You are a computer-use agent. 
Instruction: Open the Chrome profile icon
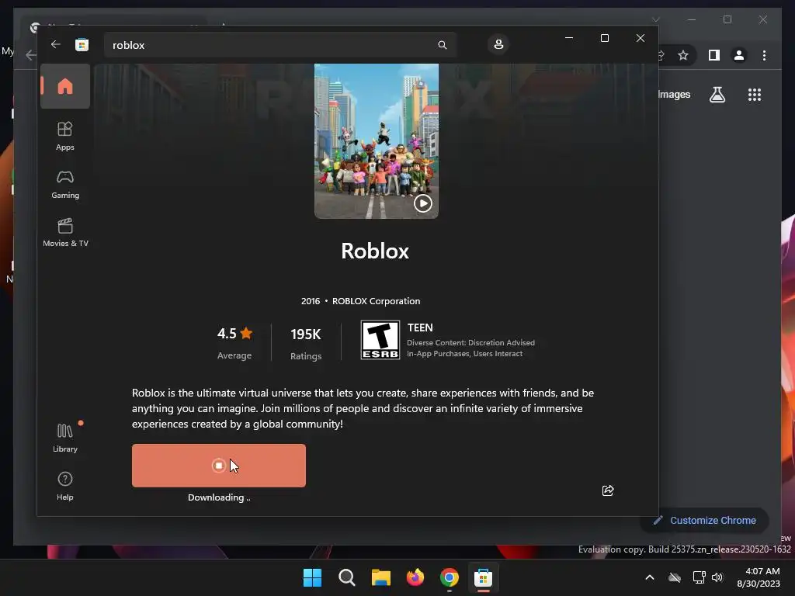[x=739, y=55]
